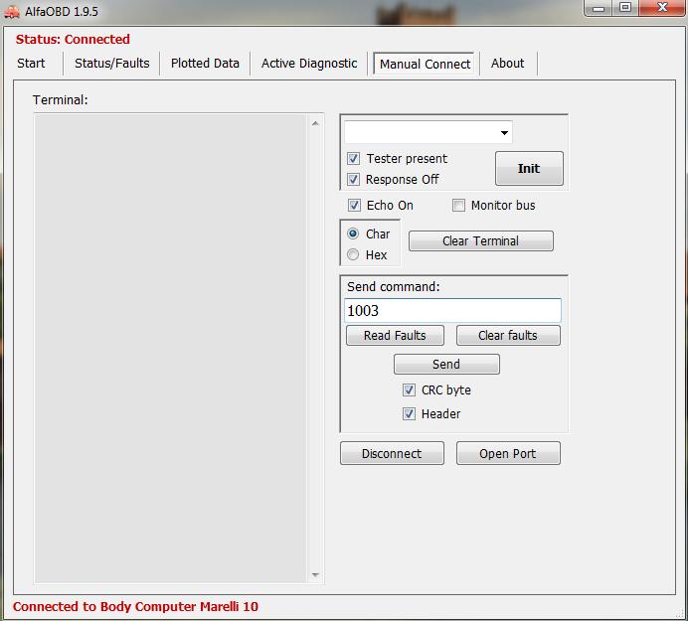Click the Init button
This screenshot has width=688, height=621.
click(x=529, y=168)
